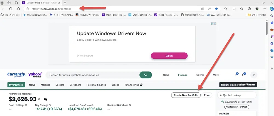Click the profile avatar with letter P
This screenshot has width=274, height=116.
(254, 75)
